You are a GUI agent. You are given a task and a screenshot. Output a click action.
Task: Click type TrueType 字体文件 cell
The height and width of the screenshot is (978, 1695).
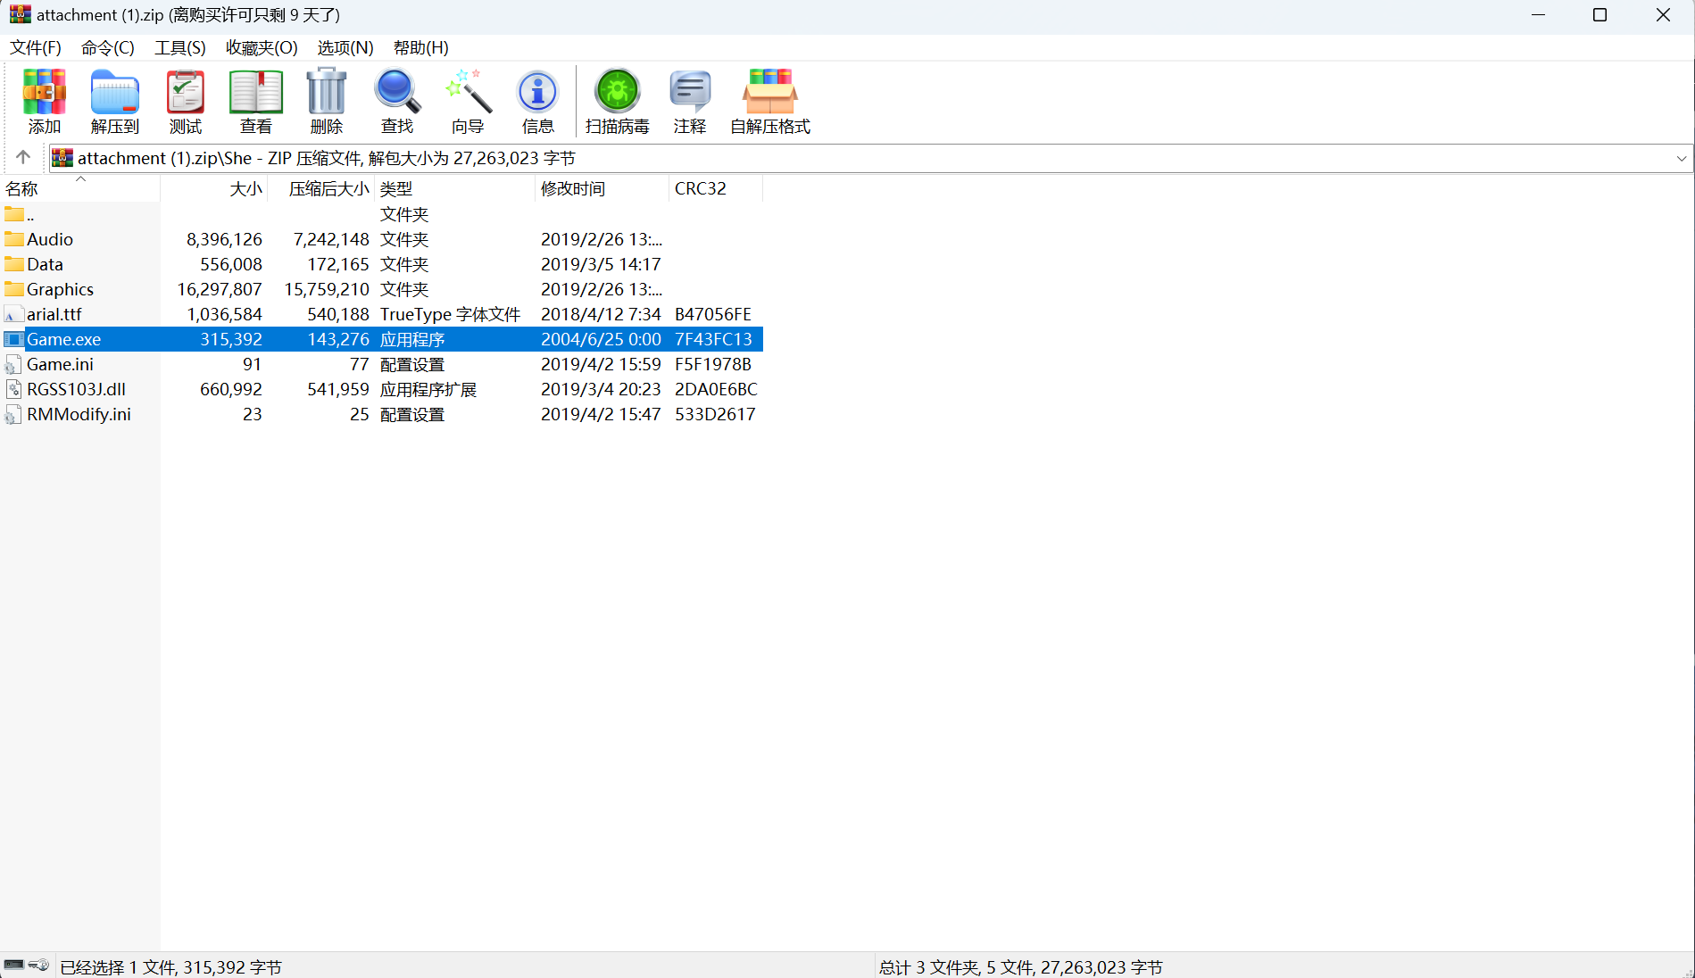pyautogui.click(x=450, y=314)
